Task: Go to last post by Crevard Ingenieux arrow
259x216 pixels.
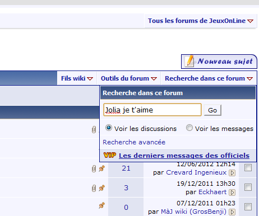Action: point(232,173)
